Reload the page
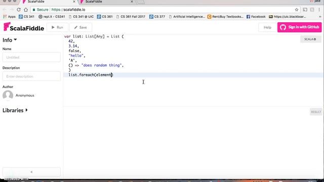This screenshot has width=324, height=182. 19,10
